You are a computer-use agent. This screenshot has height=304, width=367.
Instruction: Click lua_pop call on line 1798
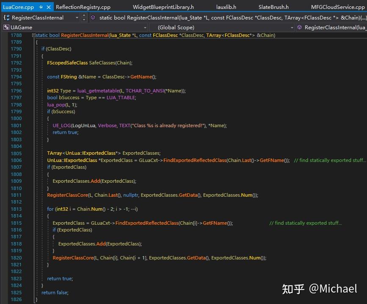click(56, 105)
